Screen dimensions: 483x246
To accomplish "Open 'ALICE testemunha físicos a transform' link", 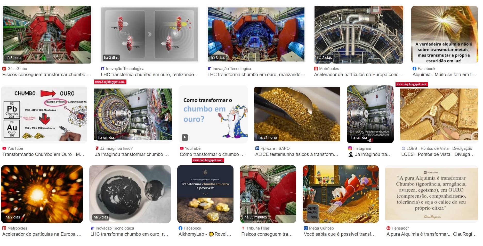I will click(x=297, y=154).
